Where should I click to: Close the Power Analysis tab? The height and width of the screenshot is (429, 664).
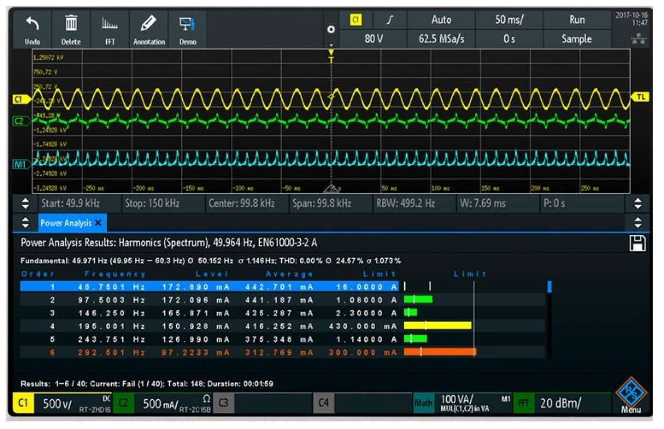98,223
